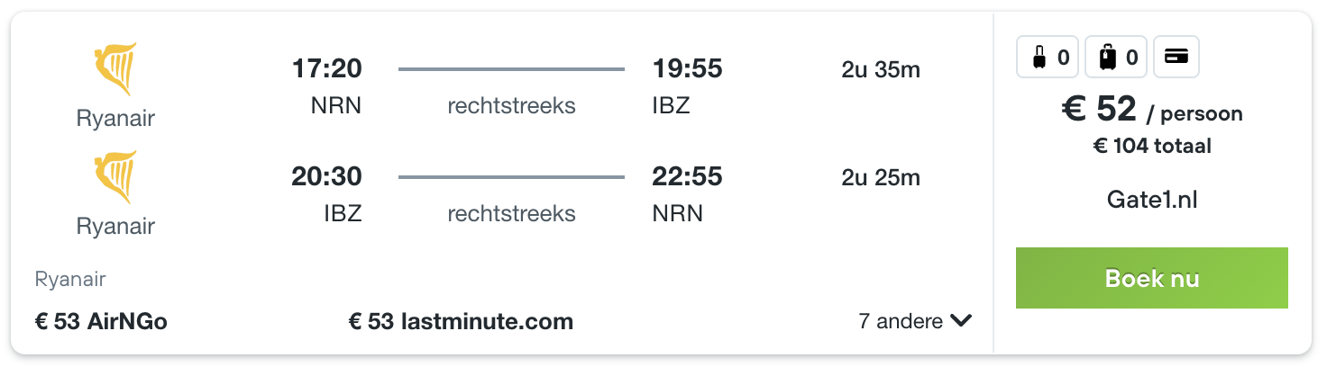The image size is (1336, 376).
Task: Click the € 104 totaal price text
Action: (1152, 146)
